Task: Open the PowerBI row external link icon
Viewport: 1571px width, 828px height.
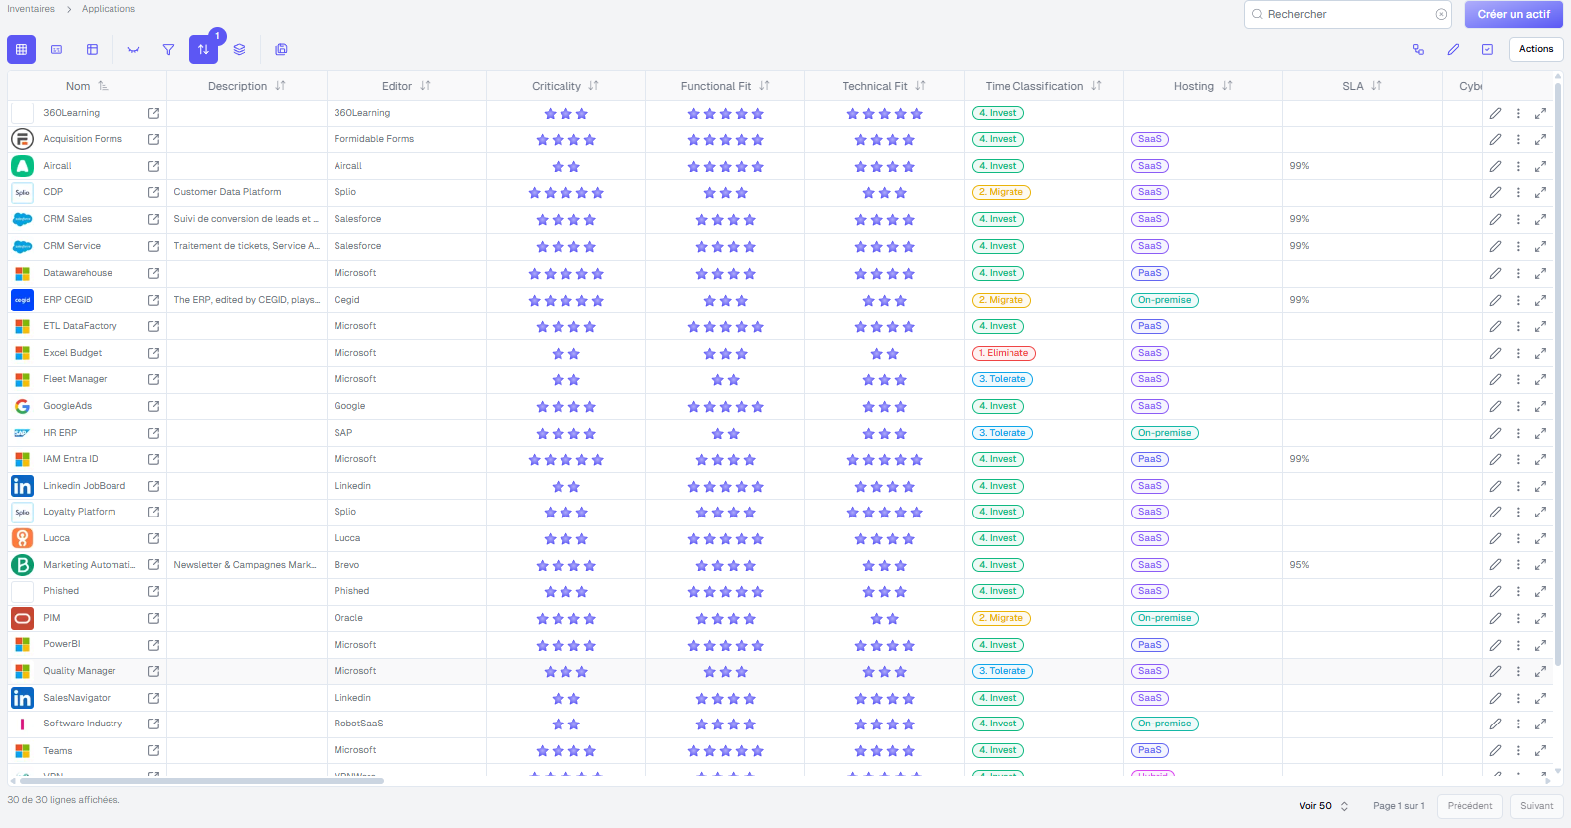Action: (x=153, y=645)
